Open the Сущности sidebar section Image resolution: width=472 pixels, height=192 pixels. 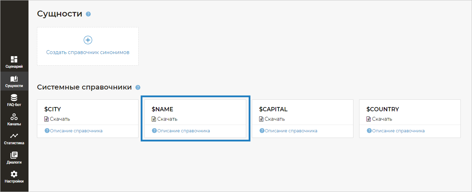click(x=14, y=81)
